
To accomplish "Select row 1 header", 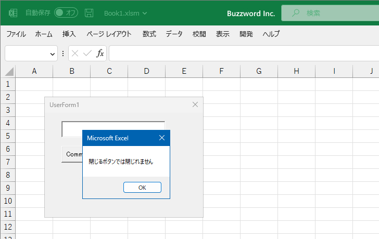I will [x=8, y=84].
